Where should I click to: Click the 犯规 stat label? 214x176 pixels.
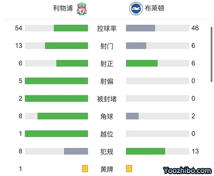click(x=107, y=152)
